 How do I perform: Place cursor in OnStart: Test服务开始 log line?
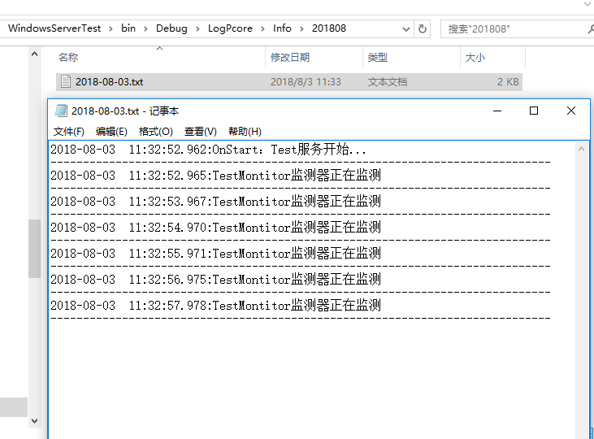point(208,150)
